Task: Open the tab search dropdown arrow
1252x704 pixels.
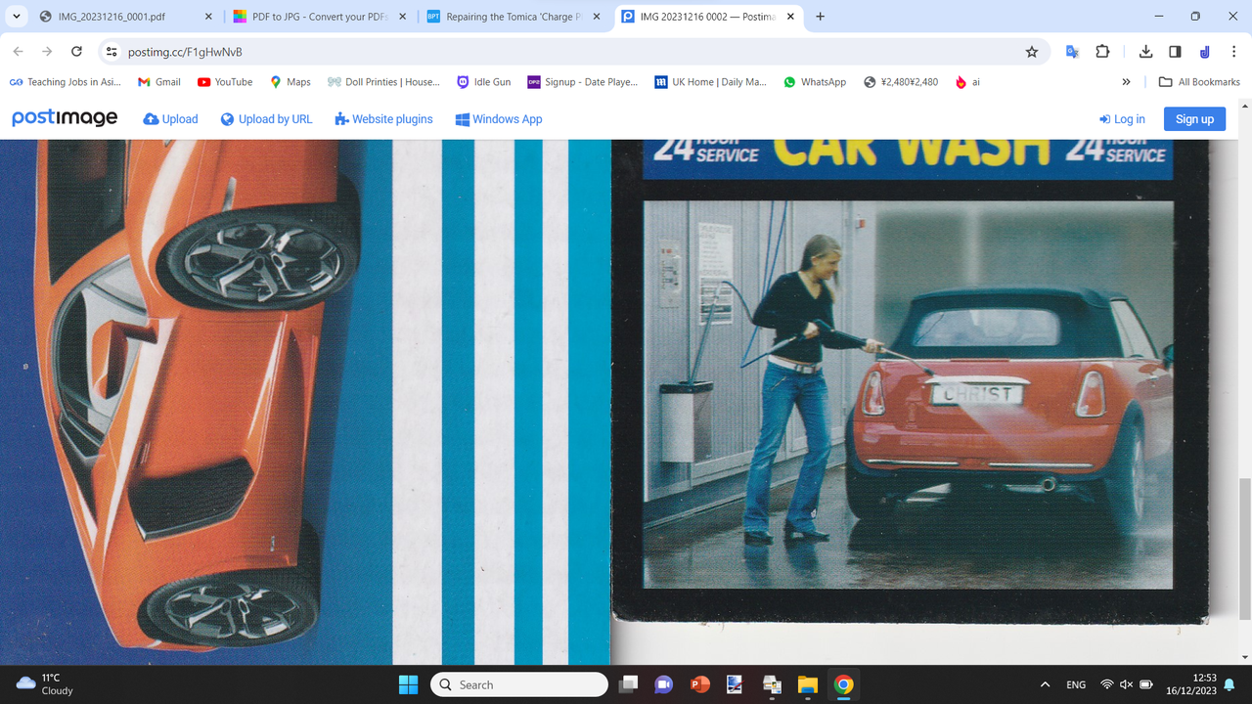Action: tap(17, 17)
